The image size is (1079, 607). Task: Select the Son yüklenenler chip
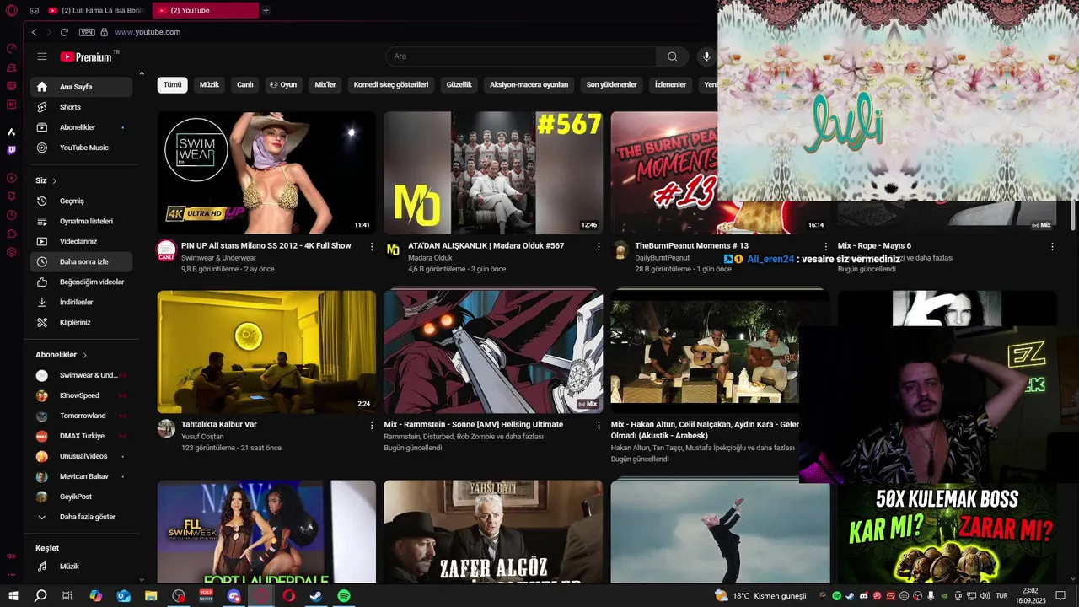coord(611,84)
